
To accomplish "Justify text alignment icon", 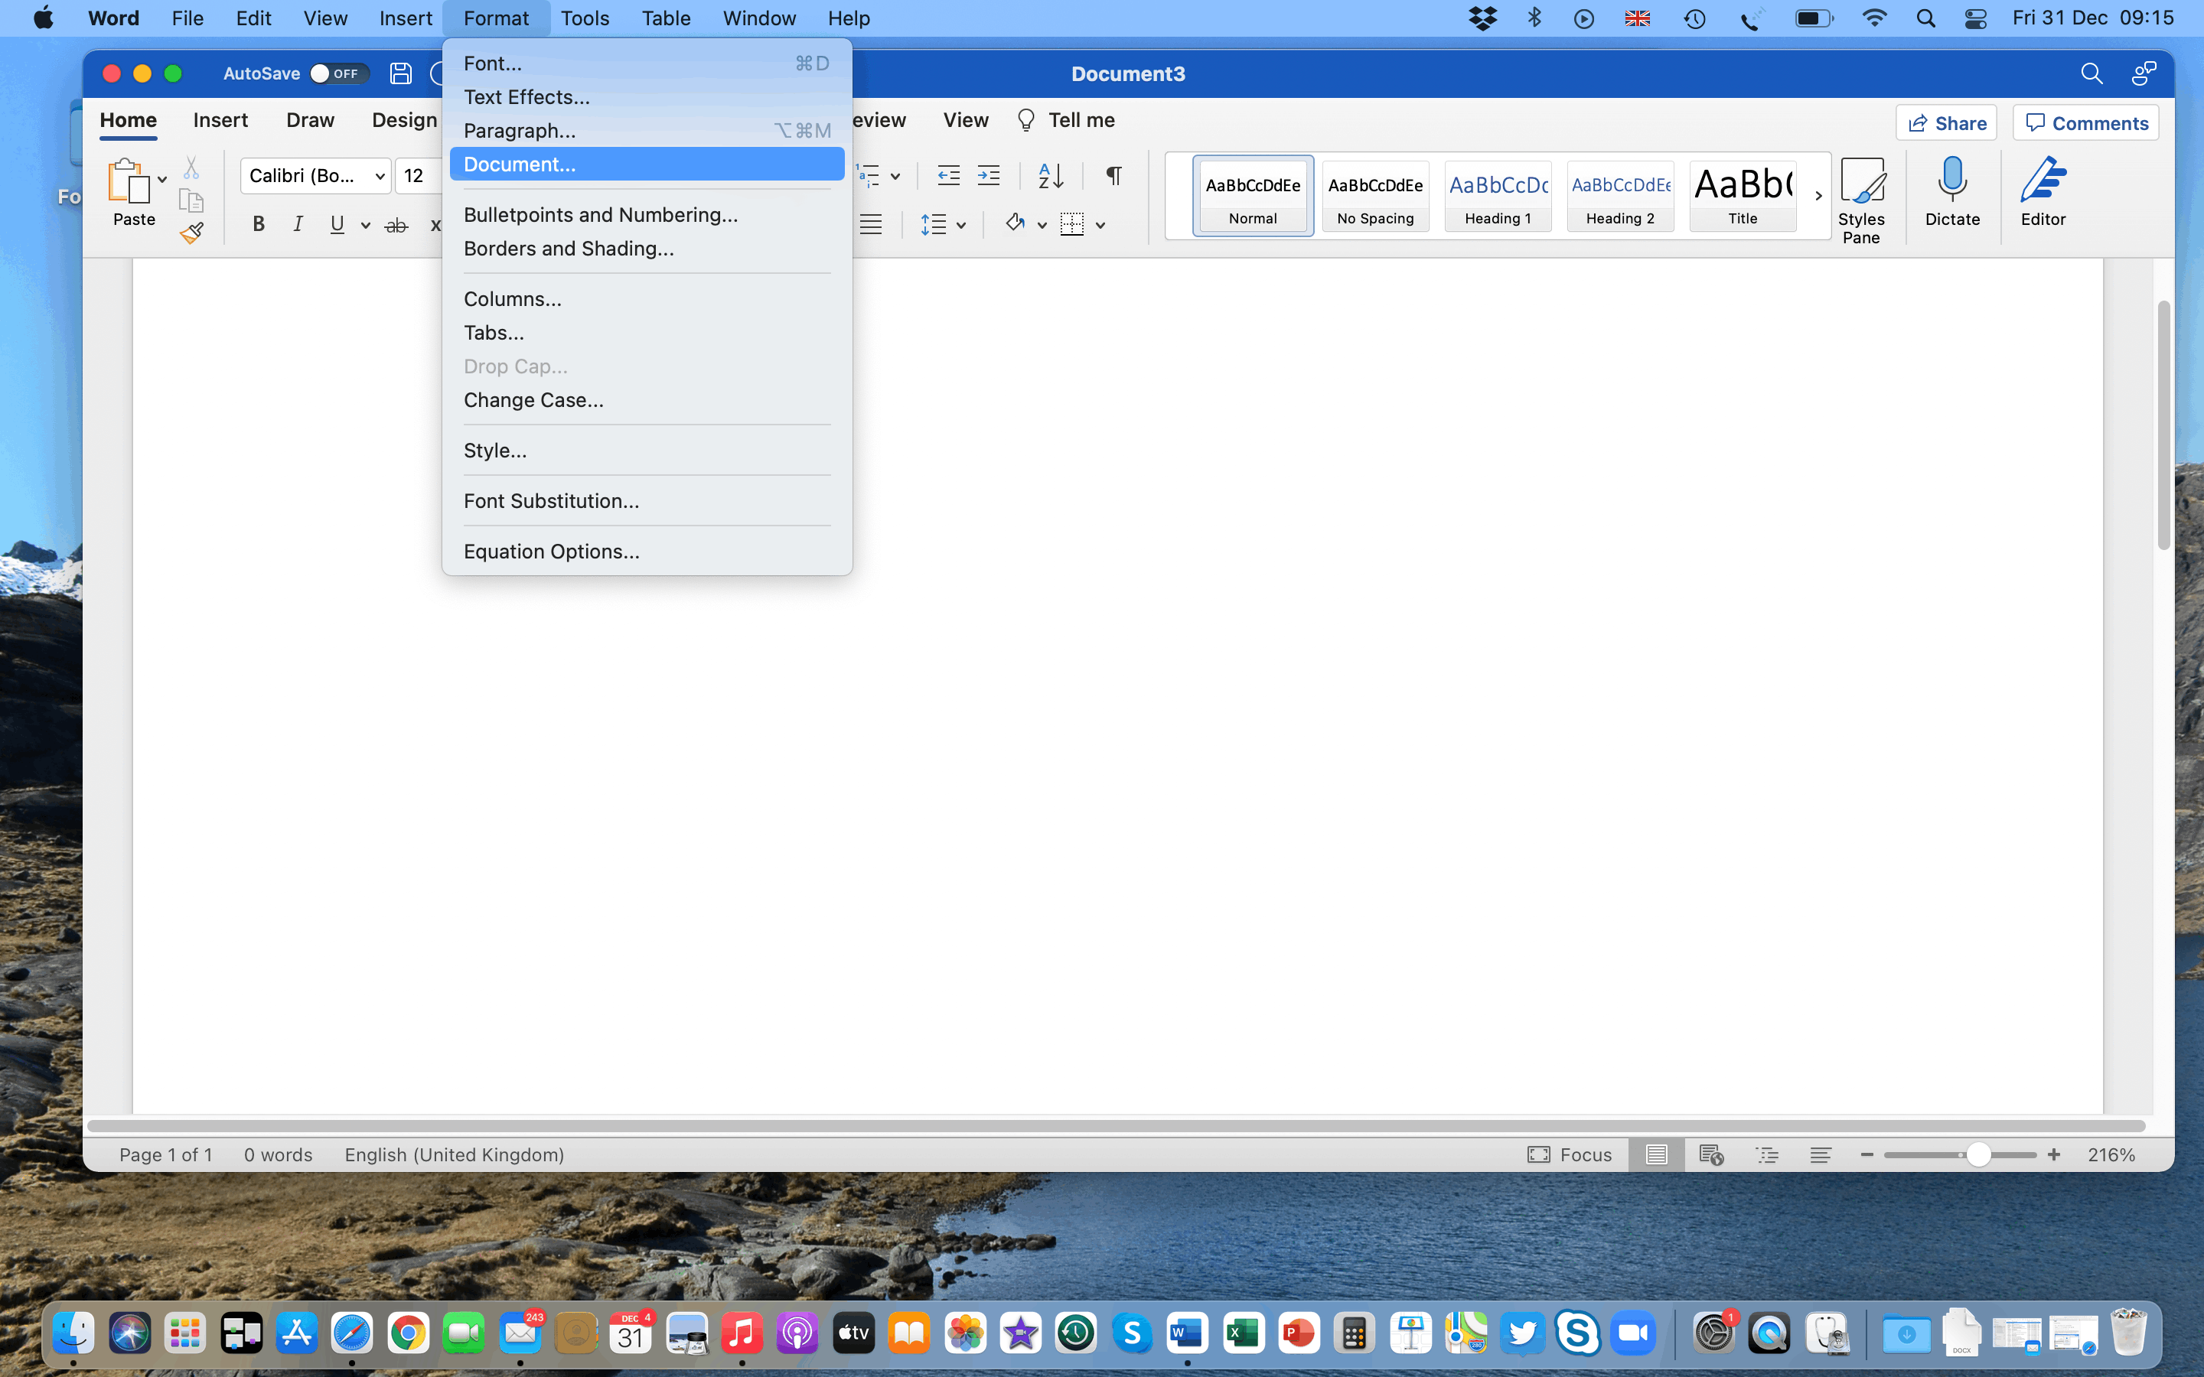I will tap(872, 224).
